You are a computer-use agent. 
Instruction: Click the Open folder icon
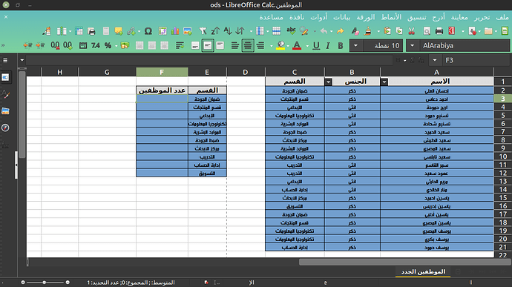click(x=488, y=31)
